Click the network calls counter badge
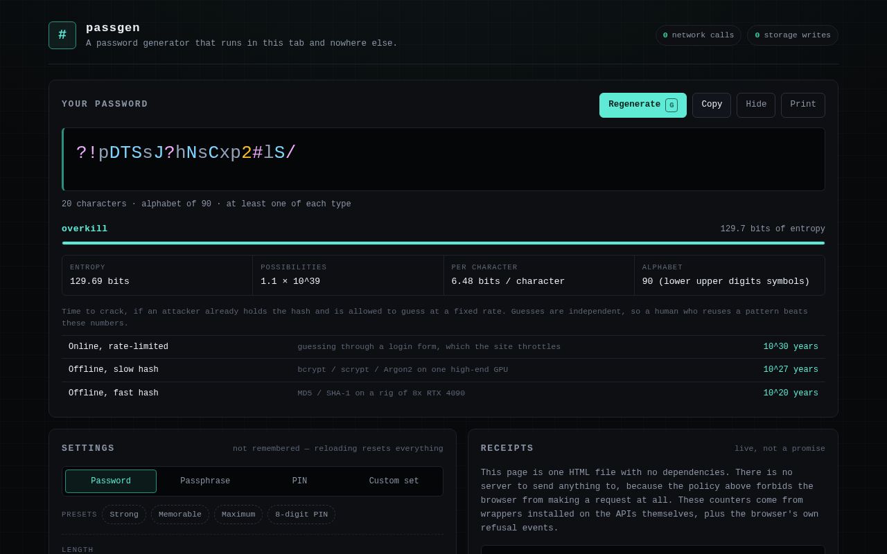887x554 pixels. (x=699, y=35)
